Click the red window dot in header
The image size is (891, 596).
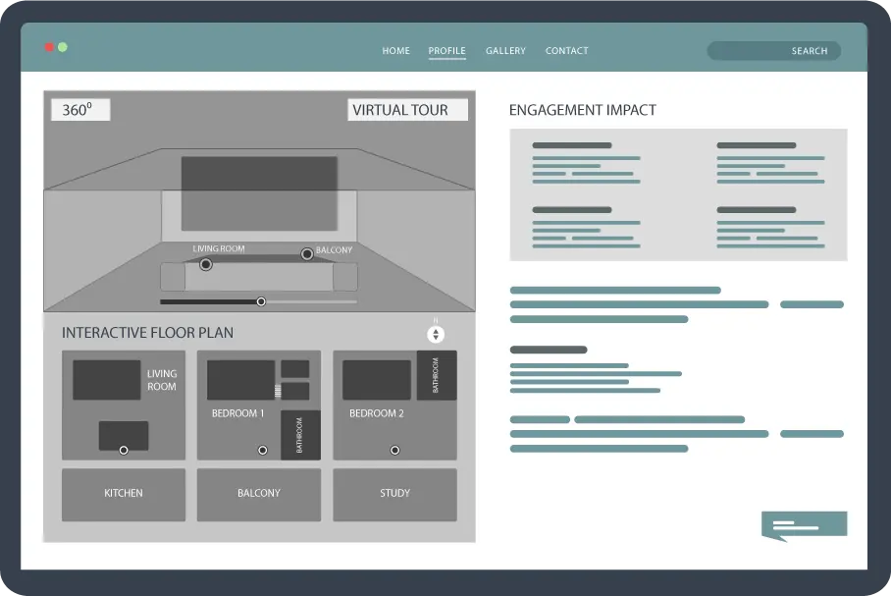(49, 47)
